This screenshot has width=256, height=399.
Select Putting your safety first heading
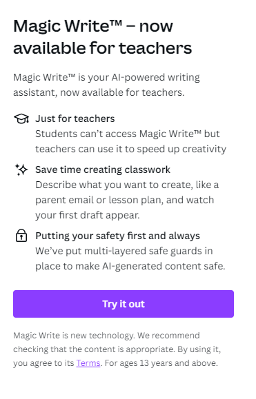pyautogui.click(x=117, y=236)
